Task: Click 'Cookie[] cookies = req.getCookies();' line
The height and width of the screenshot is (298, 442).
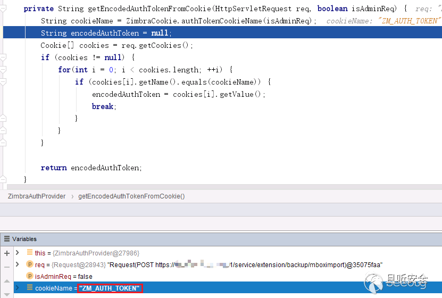Action: tap(116, 45)
